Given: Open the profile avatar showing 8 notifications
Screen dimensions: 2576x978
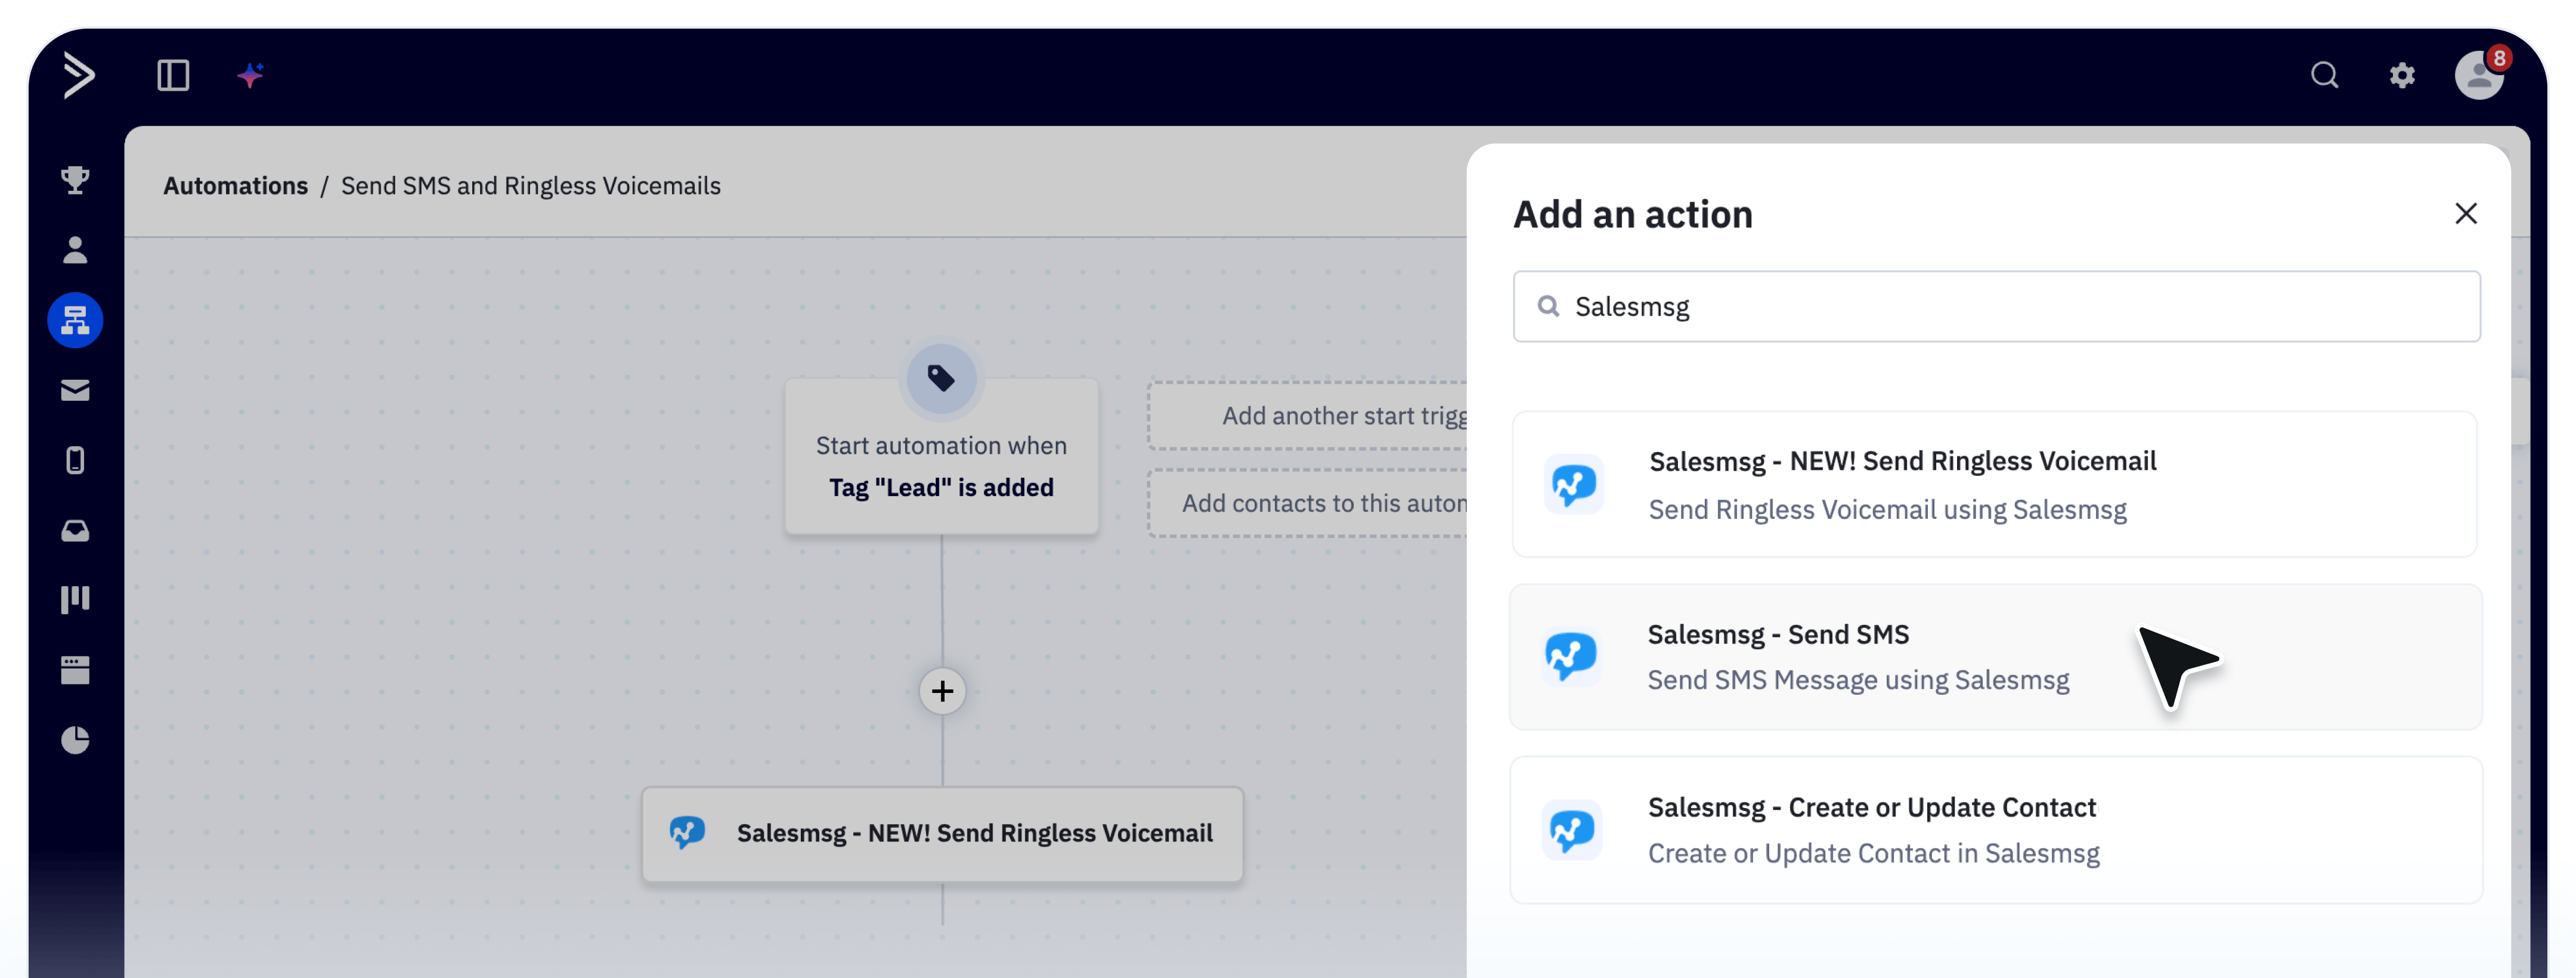Looking at the screenshot, I should [x=2478, y=75].
